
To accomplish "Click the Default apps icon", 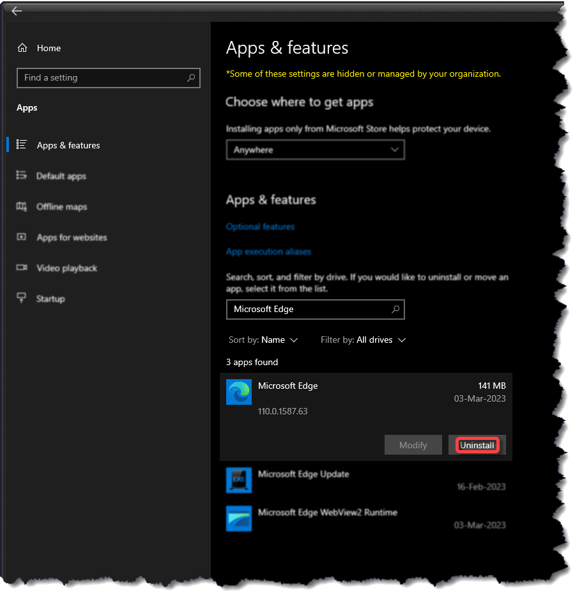I will point(22,175).
